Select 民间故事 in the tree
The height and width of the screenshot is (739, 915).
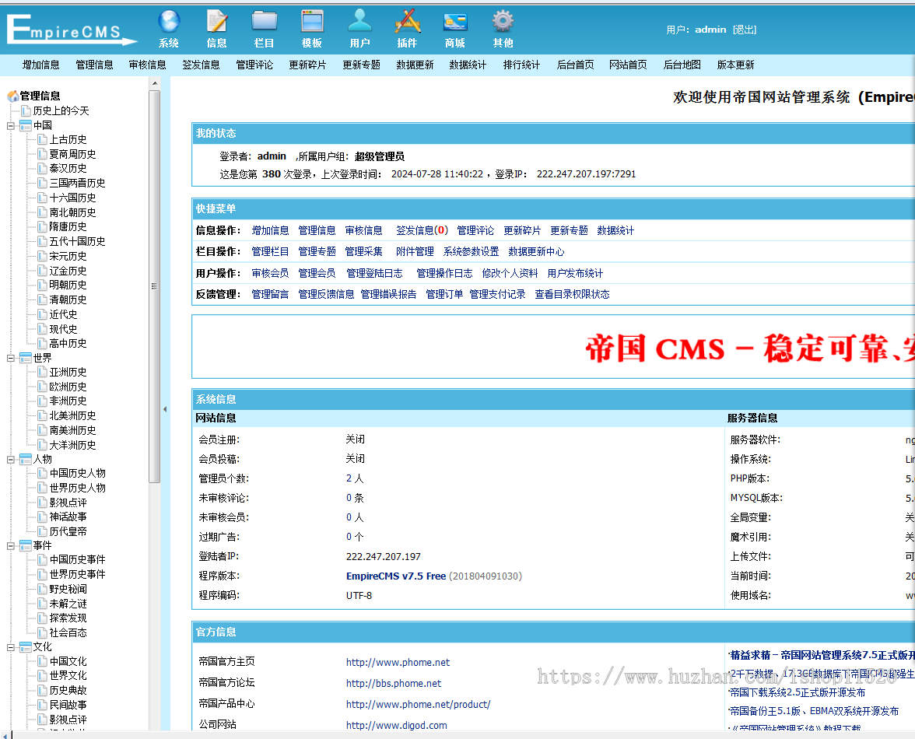[x=68, y=706]
